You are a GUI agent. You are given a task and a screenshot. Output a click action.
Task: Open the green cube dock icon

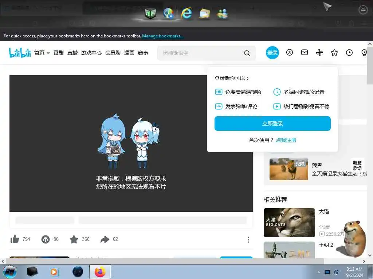point(150,13)
